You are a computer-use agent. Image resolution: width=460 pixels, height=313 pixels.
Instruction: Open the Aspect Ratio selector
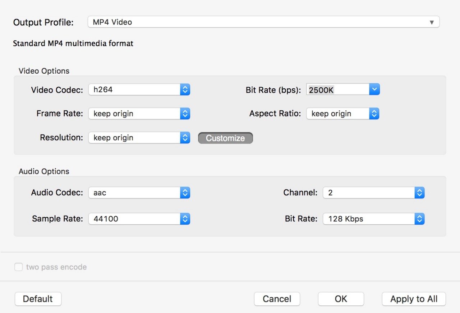pyautogui.click(x=342, y=114)
